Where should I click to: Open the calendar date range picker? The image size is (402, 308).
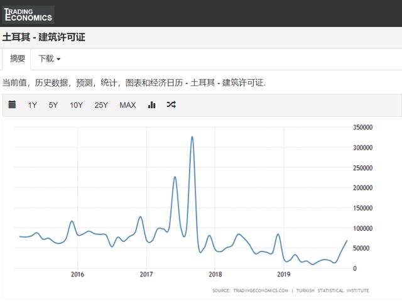coord(12,105)
